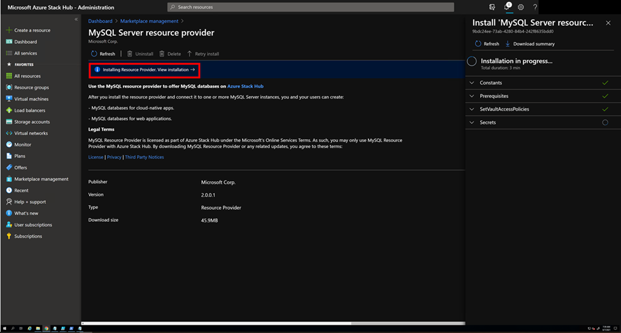Image resolution: width=621 pixels, height=333 pixels.
Task: Click the All resources grid icon
Action: tap(9, 76)
